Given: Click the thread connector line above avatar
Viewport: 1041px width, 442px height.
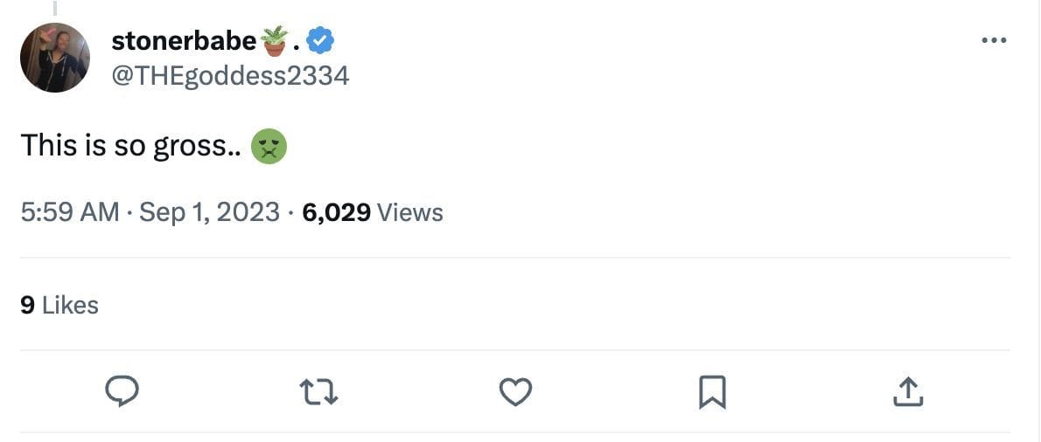Looking at the screenshot, I should [54, 9].
